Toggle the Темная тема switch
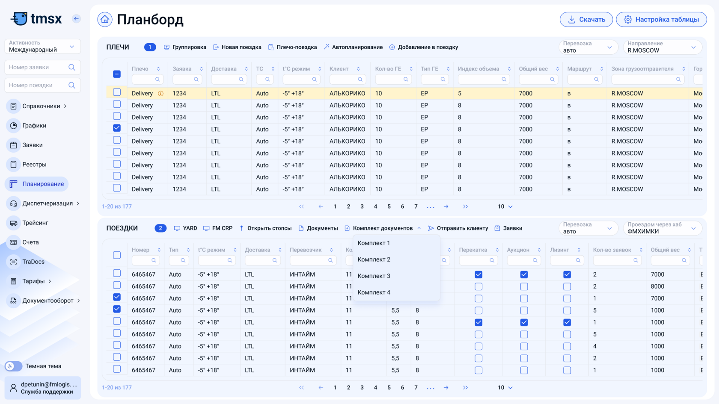 coord(13,366)
